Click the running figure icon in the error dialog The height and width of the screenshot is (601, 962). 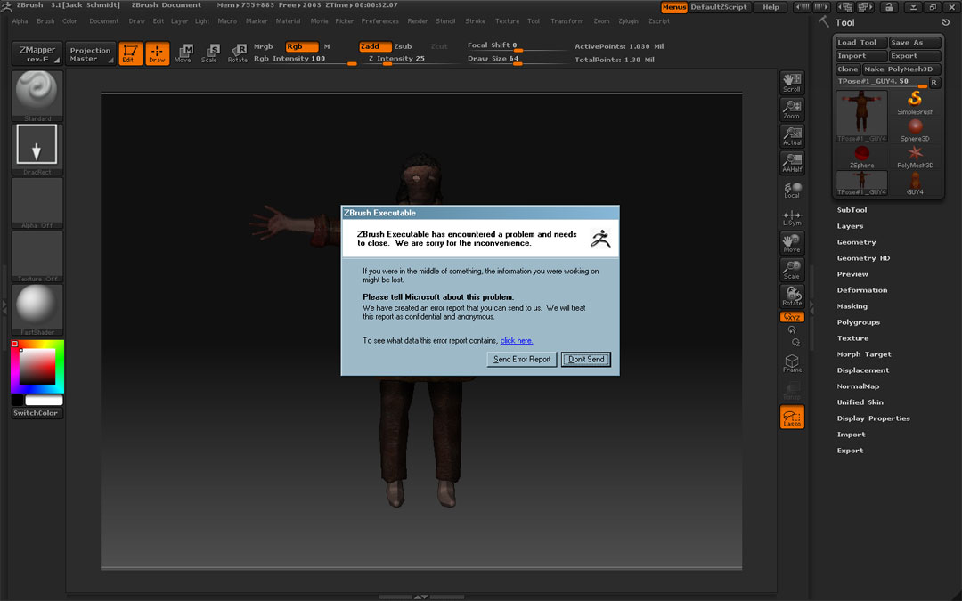pos(600,238)
